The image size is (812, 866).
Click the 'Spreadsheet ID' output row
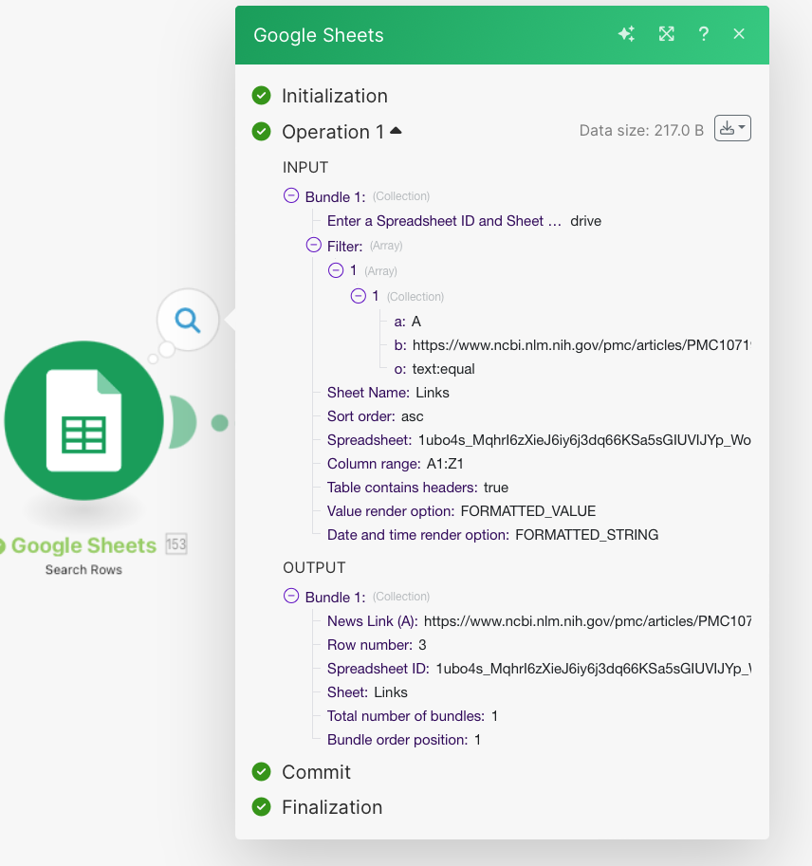point(539,669)
